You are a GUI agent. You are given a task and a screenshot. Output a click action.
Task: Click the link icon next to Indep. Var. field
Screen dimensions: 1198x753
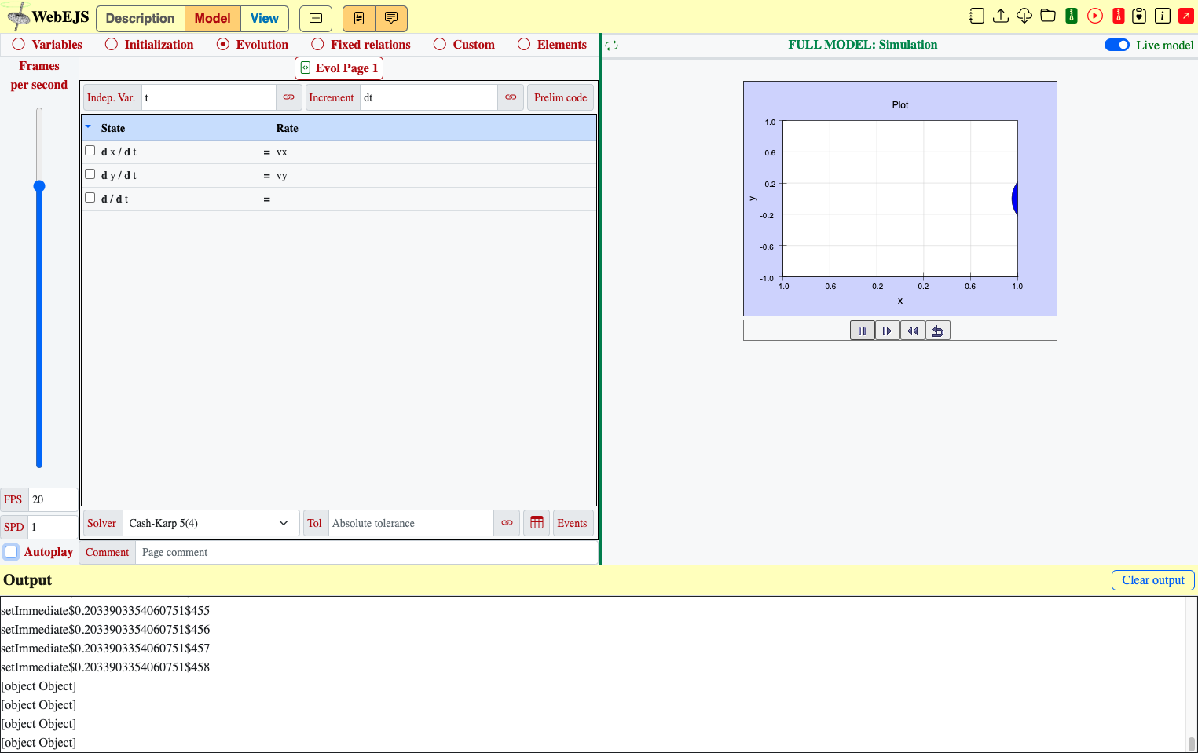click(x=289, y=97)
